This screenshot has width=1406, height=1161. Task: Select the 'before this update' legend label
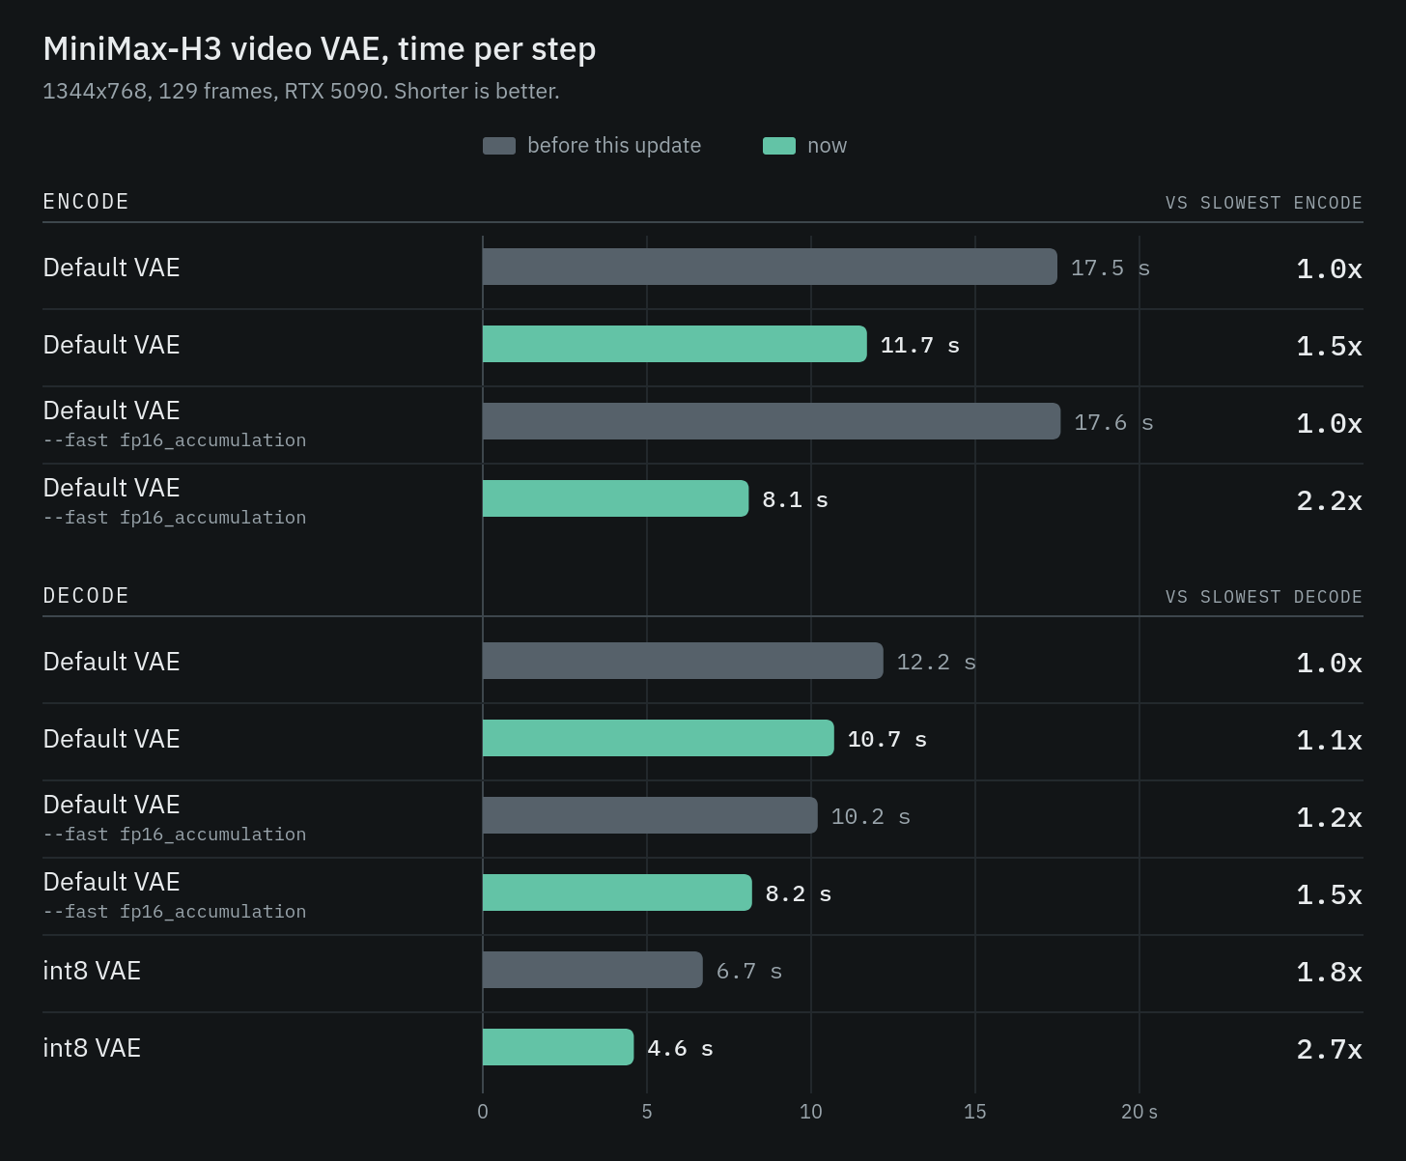pos(614,146)
